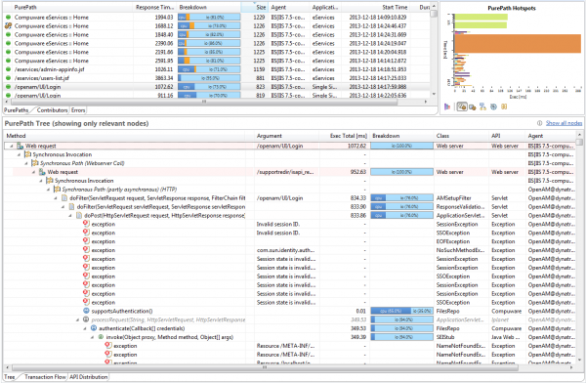The width and height of the screenshot is (586, 383).
Task: Click the hierarchy tree hotspots icon
Action: [x=482, y=106]
